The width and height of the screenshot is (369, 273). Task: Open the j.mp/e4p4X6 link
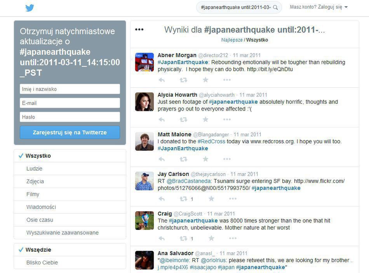(x=173, y=267)
